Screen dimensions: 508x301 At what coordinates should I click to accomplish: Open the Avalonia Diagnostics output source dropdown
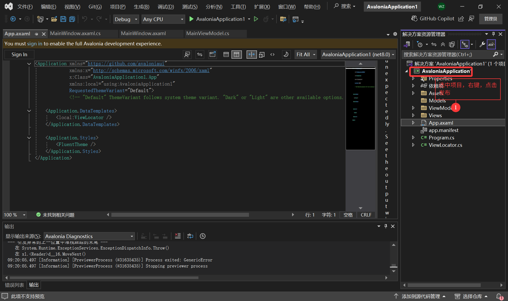click(x=89, y=236)
